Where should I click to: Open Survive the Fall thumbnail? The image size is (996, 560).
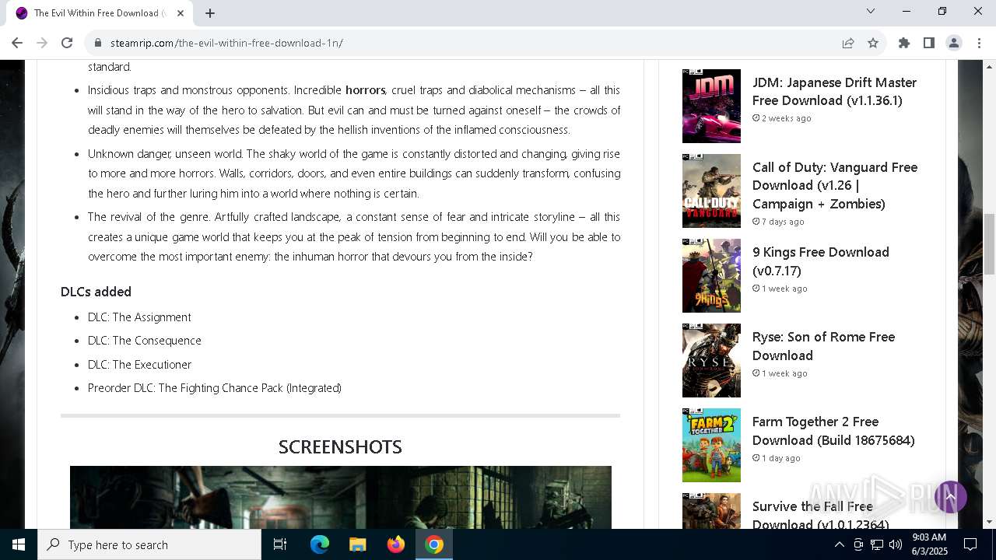click(711, 511)
